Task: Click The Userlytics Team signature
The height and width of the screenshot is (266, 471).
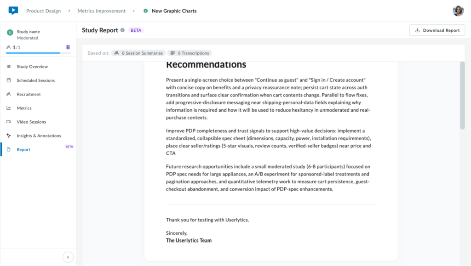Action: [x=189, y=241]
